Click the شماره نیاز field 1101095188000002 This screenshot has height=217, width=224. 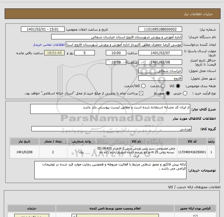click(x=160, y=29)
